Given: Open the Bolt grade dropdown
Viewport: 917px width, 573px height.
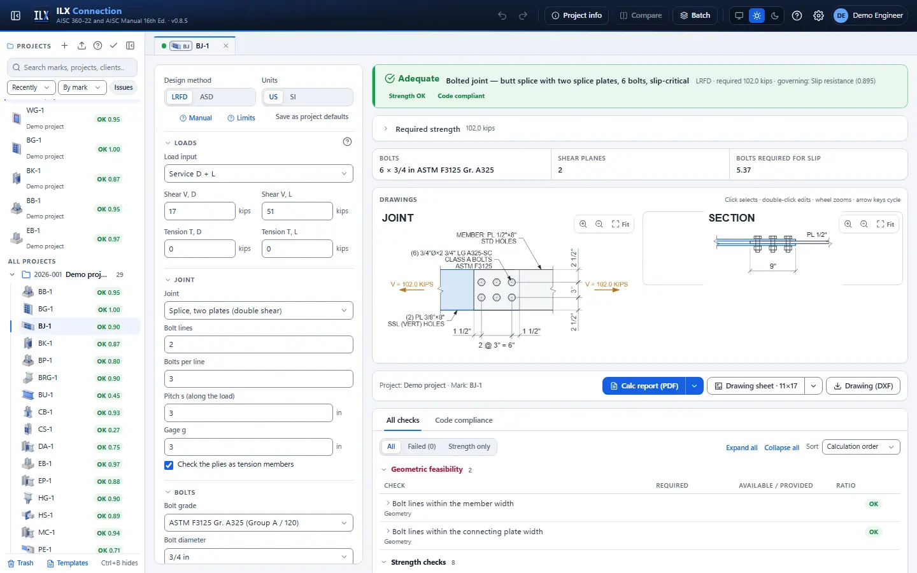Looking at the screenshot, I should pos(259,523).
